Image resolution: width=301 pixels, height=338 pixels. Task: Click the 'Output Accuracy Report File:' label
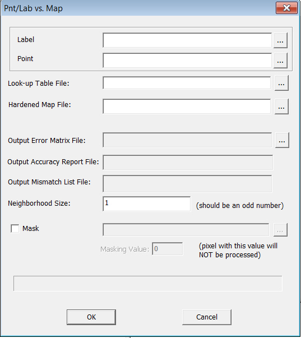[x=53, y=162]
